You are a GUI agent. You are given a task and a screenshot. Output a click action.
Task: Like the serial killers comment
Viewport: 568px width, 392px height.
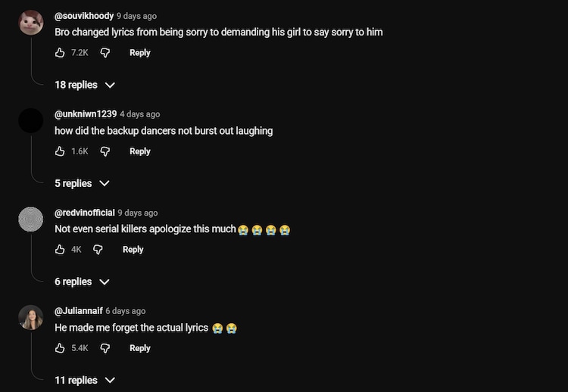click(60, 250)
